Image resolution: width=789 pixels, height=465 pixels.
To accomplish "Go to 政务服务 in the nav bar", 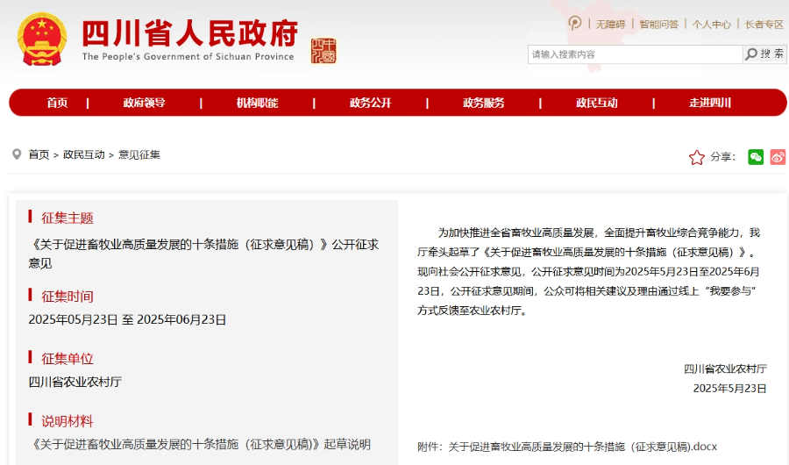I will (483, 103).
